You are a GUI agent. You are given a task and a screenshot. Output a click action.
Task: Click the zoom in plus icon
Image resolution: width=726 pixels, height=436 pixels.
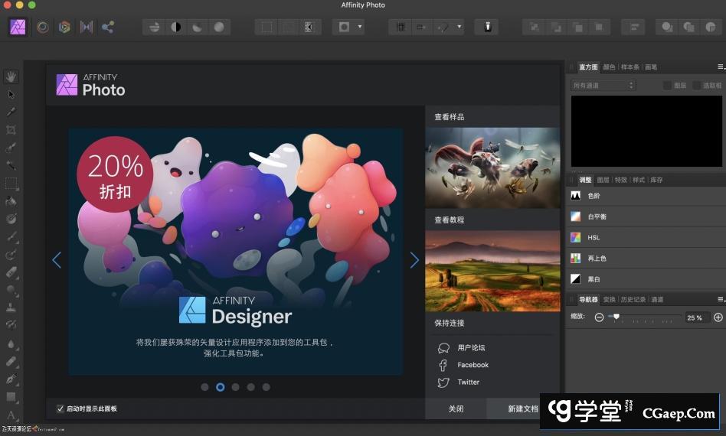[718, 317]
